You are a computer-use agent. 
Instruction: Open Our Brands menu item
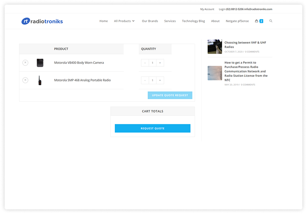(150, 21)
